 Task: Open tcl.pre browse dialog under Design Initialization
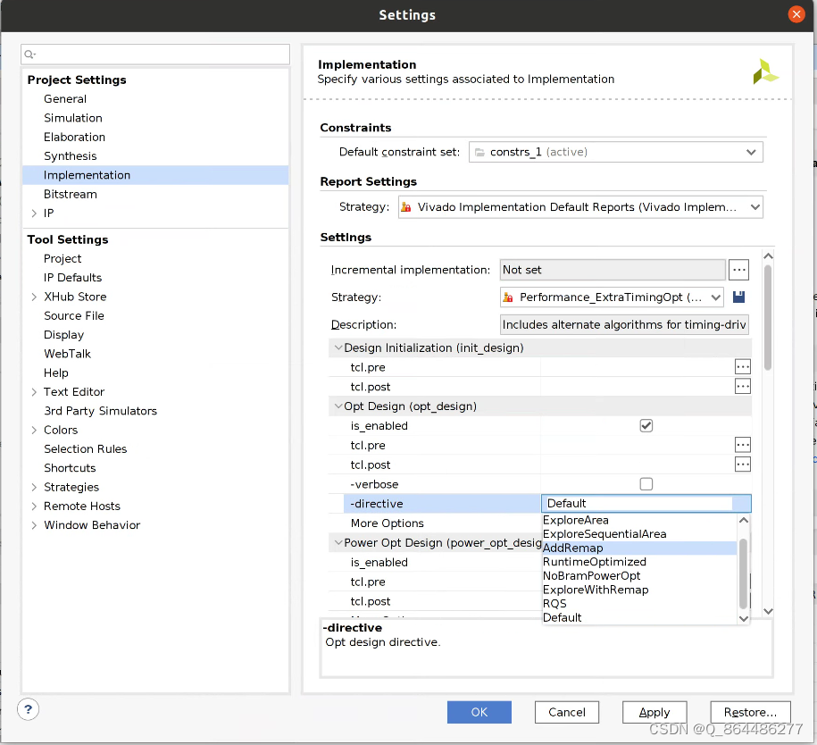(x=742, y=366)
